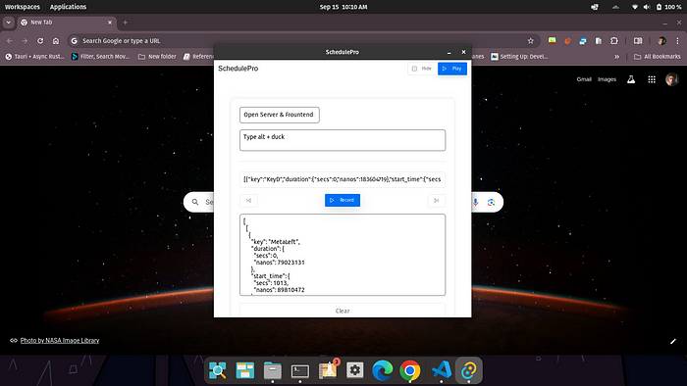Open the 'New folder' bookmarks folder
Screen dimensions: 687x386
(157, 57)
